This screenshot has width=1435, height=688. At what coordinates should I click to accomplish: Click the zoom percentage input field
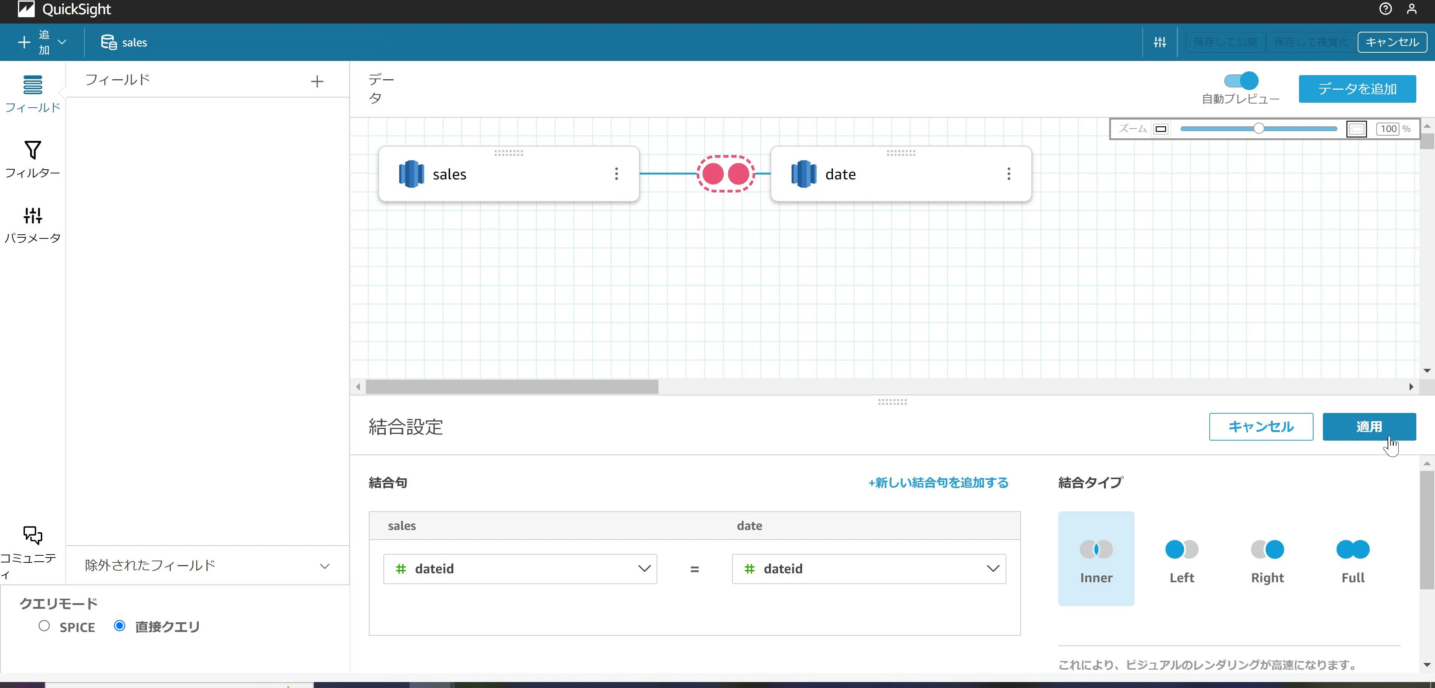click(x=1388, y=129)
